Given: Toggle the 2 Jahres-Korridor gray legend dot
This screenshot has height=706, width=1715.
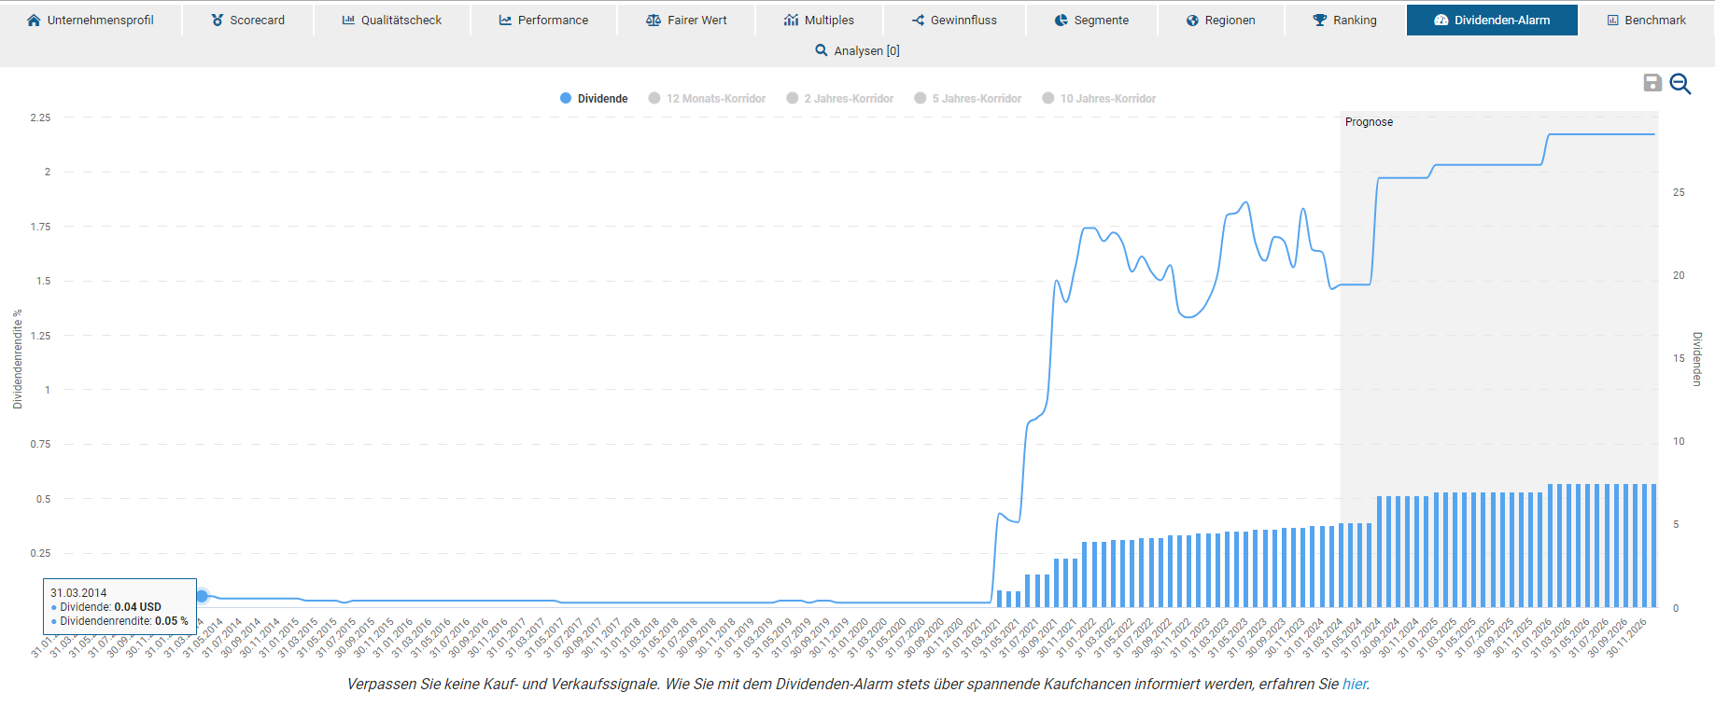Looking at the screenshot, I should pos(793,98).
